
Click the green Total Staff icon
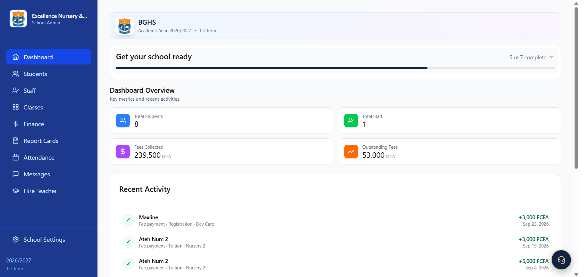(x=351, y=120)
